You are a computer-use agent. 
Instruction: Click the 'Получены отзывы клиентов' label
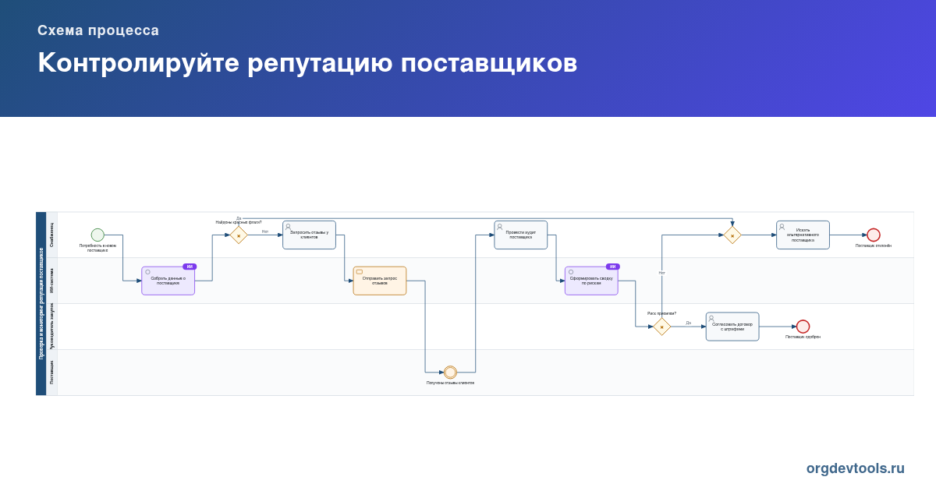(x=450, y=383)
